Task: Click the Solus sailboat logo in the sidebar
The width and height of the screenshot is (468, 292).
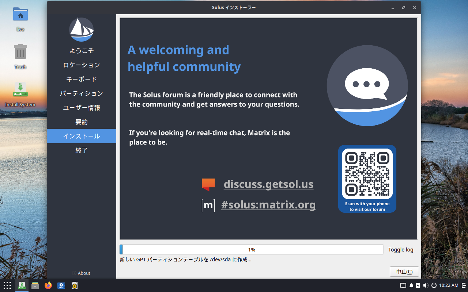Action: point(82,30)
